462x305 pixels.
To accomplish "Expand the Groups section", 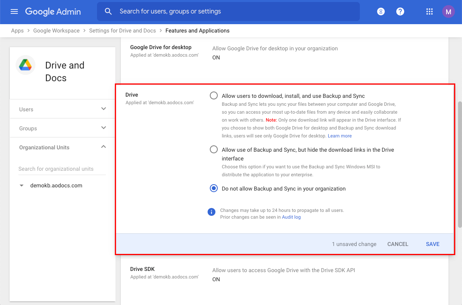I will click(x=62, y=128).
